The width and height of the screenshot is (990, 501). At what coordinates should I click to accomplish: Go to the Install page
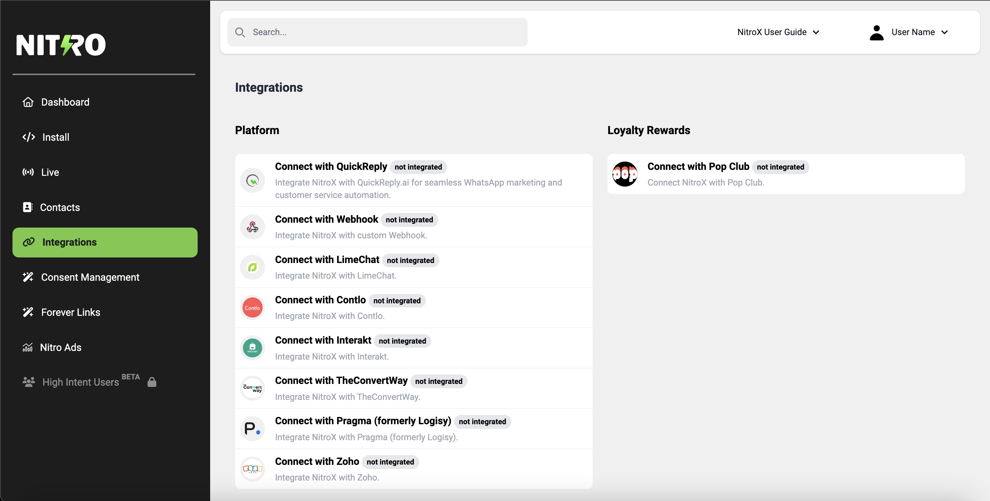coord(105,137)
